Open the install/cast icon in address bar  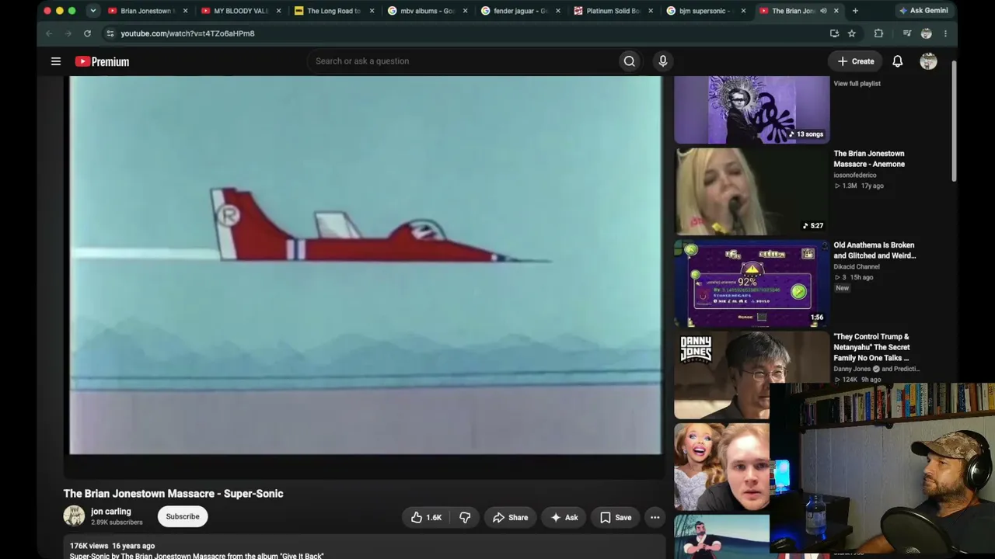click(834, 33)
